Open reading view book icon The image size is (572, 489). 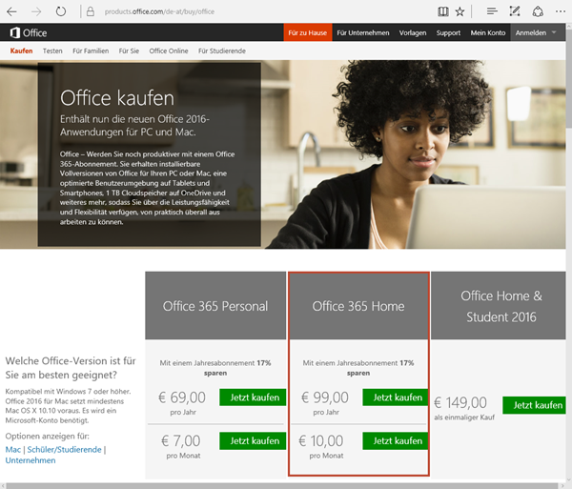point(443,11)
